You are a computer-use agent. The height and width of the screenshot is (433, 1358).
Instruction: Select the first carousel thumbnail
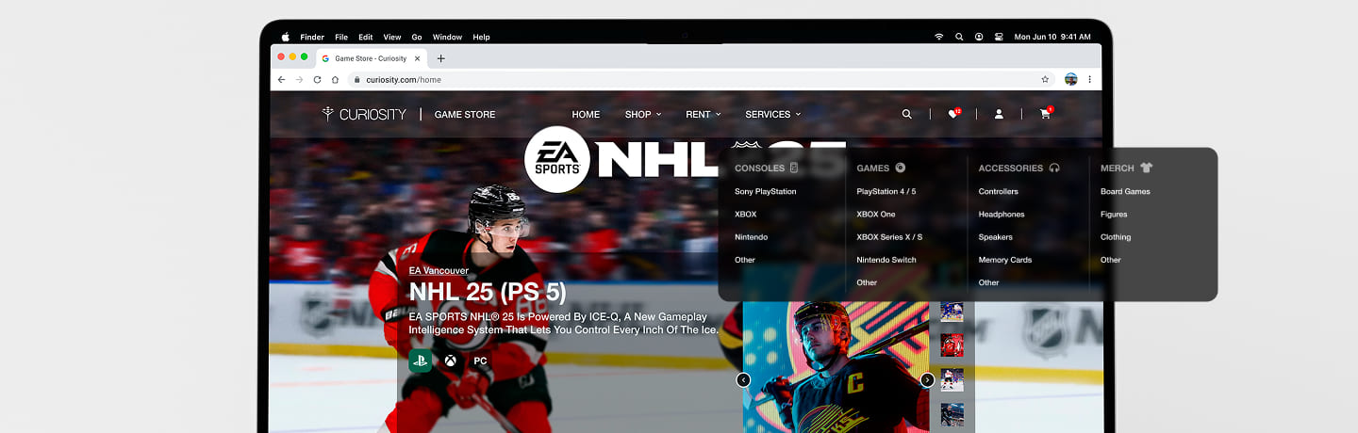pos(952,312)
